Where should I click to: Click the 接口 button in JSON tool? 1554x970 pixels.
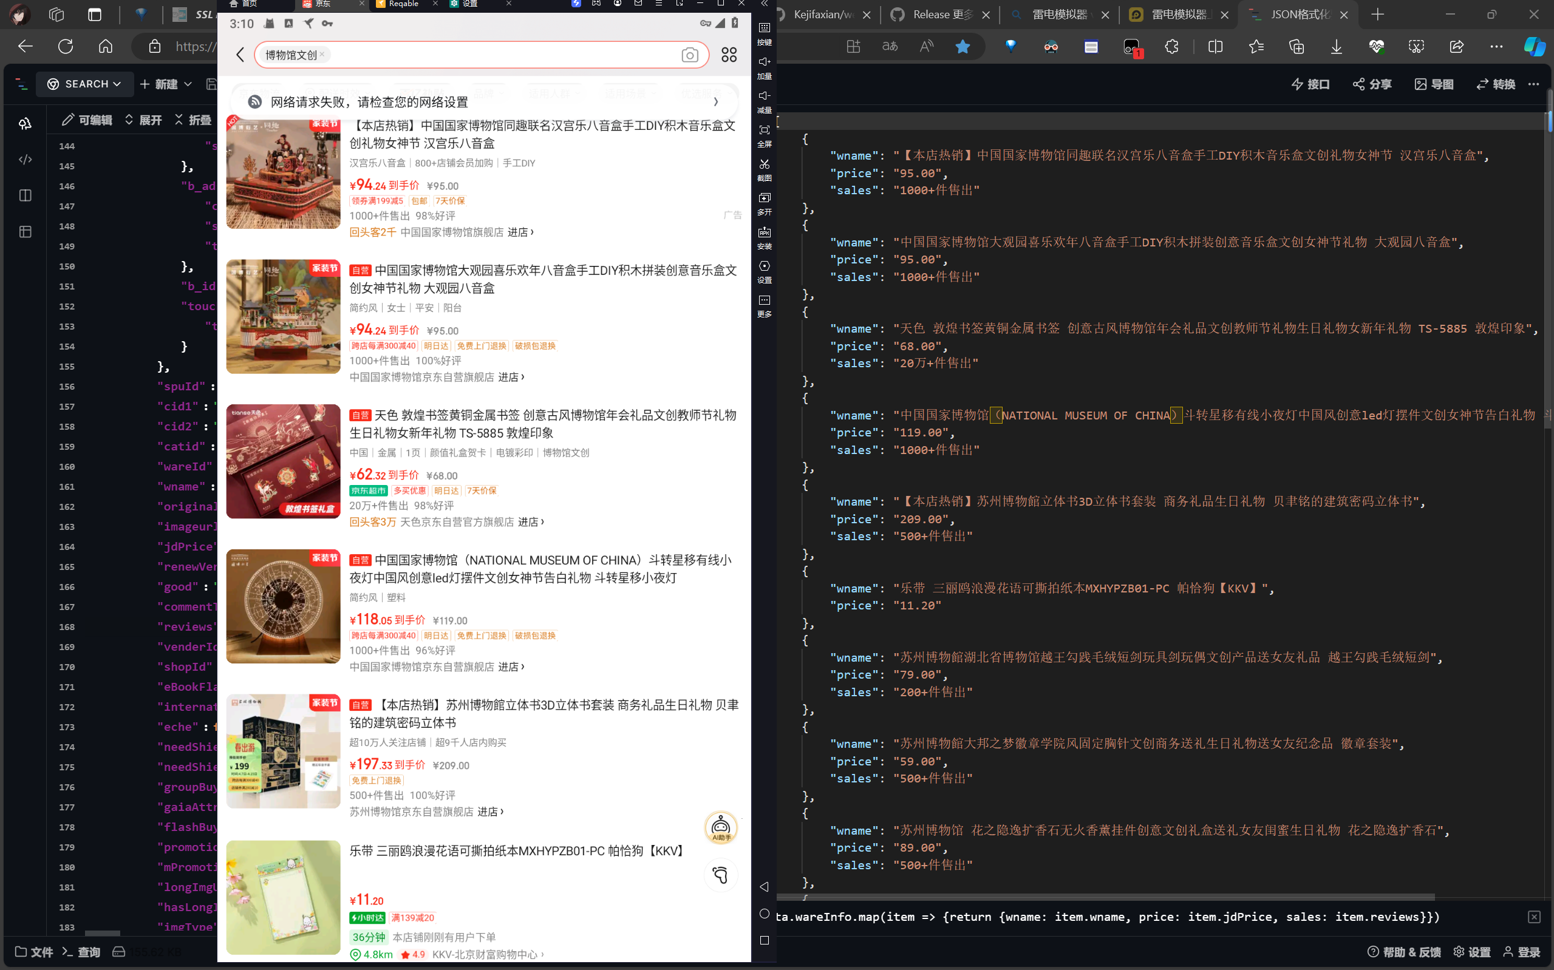[1310, 84]
